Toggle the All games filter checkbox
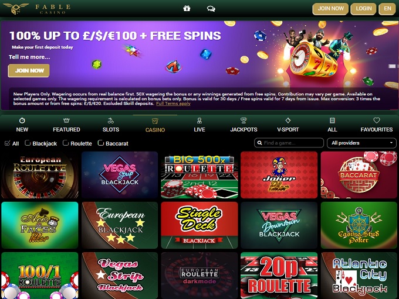The image size is (399, 299). tap(8, 143)
